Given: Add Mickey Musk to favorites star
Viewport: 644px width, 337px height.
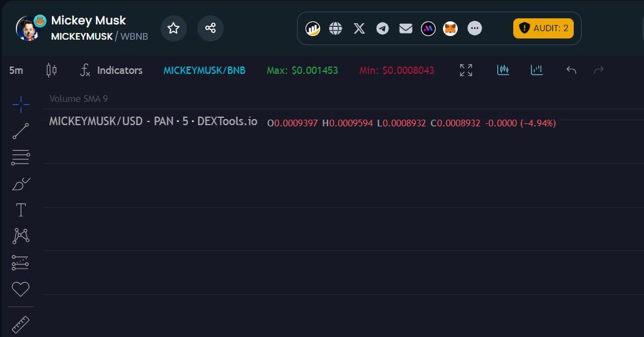Looking at the screenshot, I should pos(174,28).
